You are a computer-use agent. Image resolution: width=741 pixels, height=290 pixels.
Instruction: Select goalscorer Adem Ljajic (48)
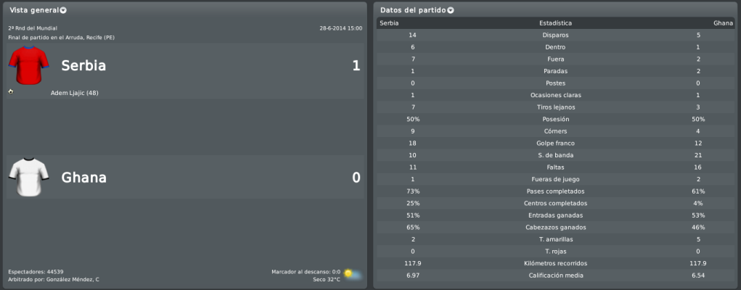pyautogui.click(x=75, y=93)
